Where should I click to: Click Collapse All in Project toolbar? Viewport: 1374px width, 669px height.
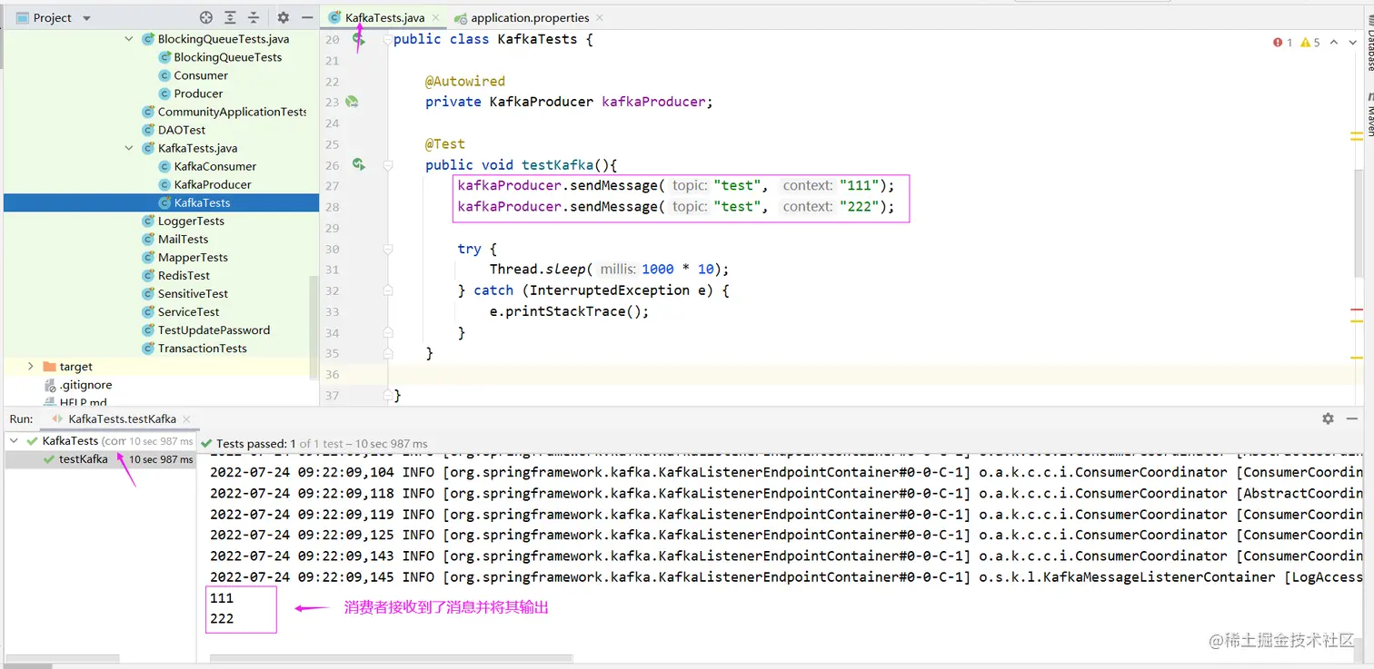pos(254,17)
